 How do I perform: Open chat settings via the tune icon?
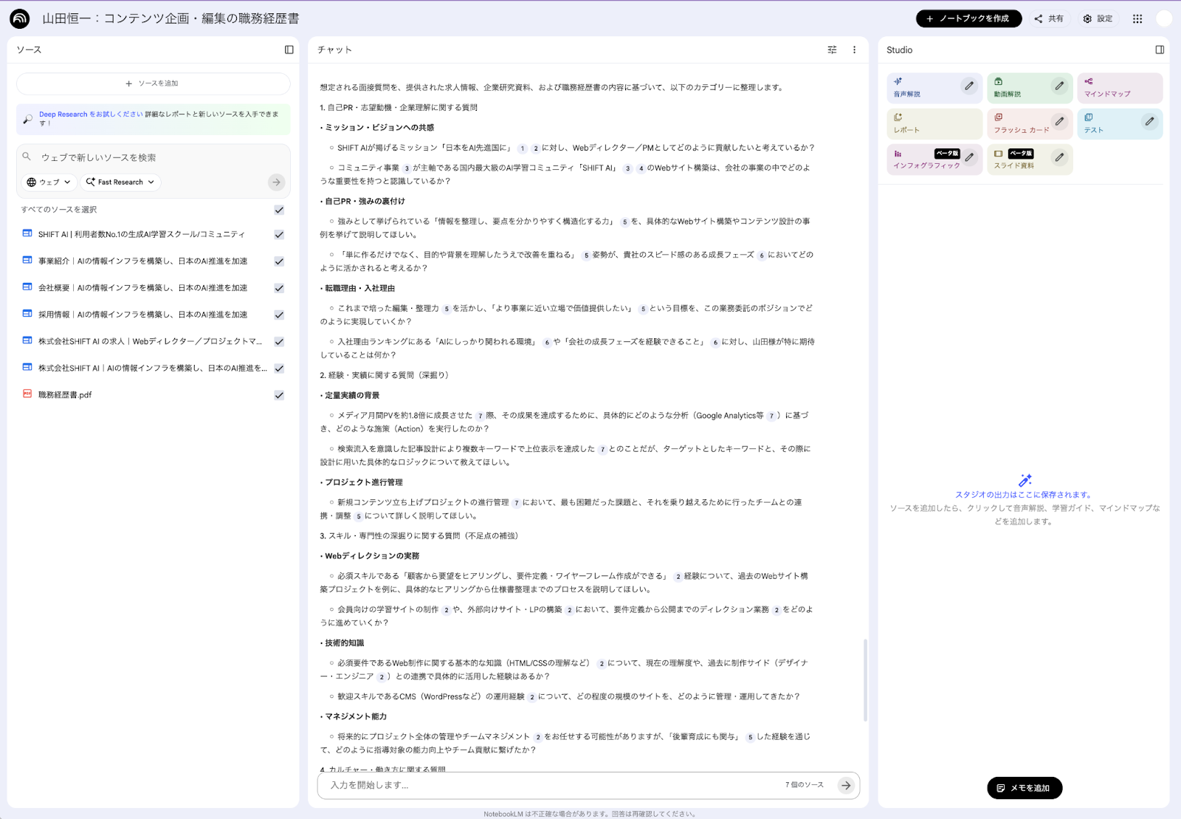point(832,49)
